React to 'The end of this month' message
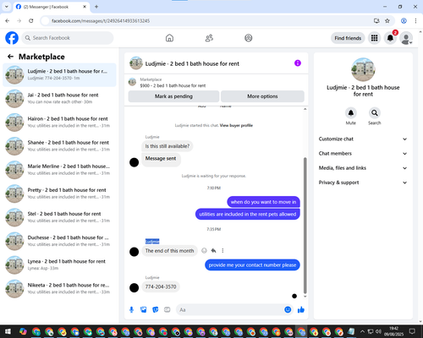The image size is (423, 338). pos(204,250)
